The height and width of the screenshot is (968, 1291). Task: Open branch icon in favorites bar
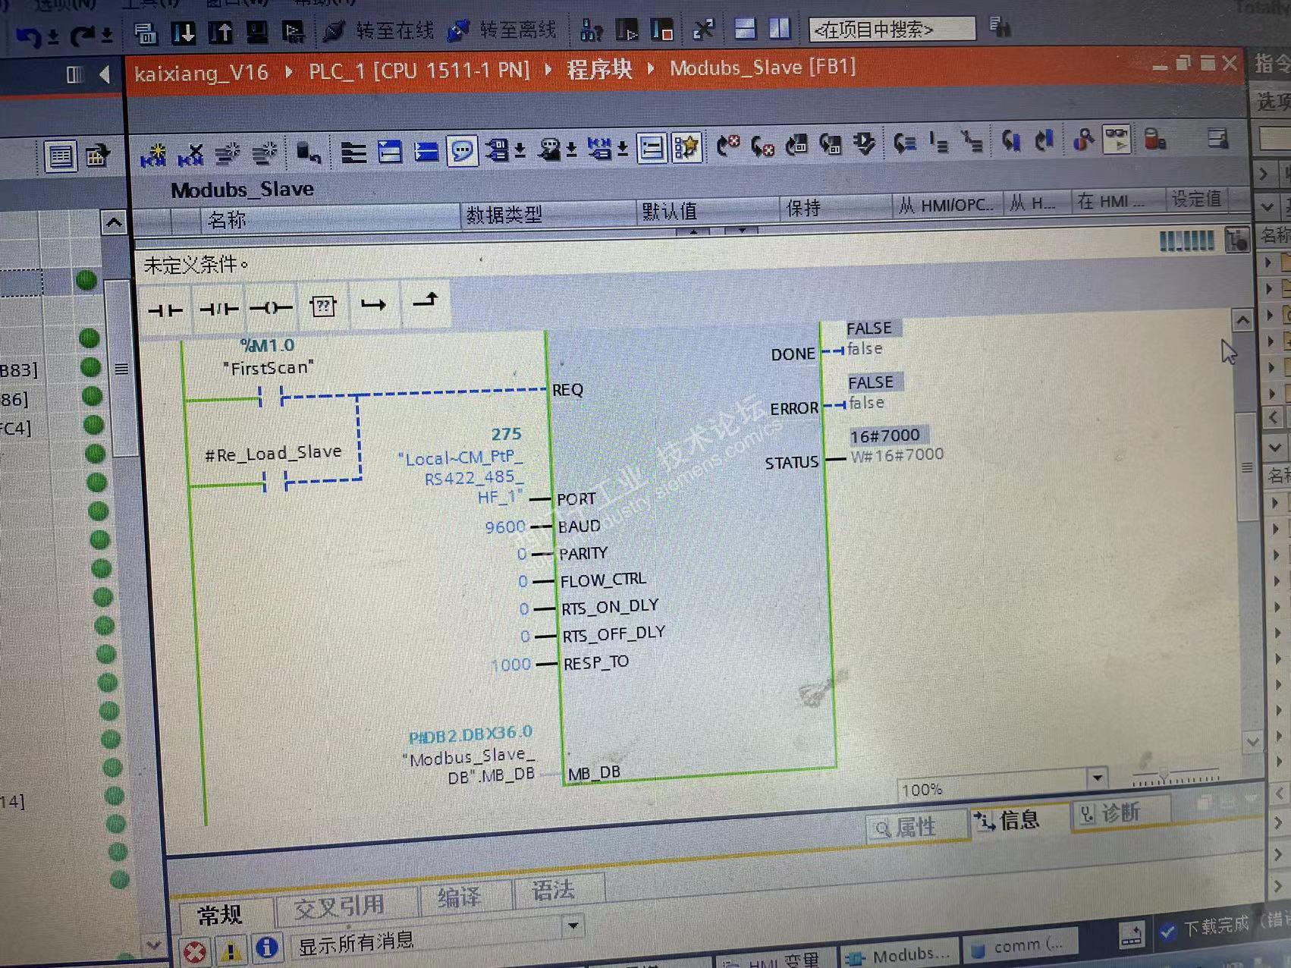point(373,304)
